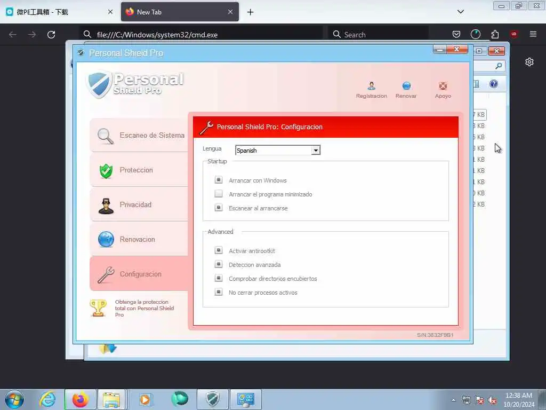Close the New Tab tab

[230, 12]
